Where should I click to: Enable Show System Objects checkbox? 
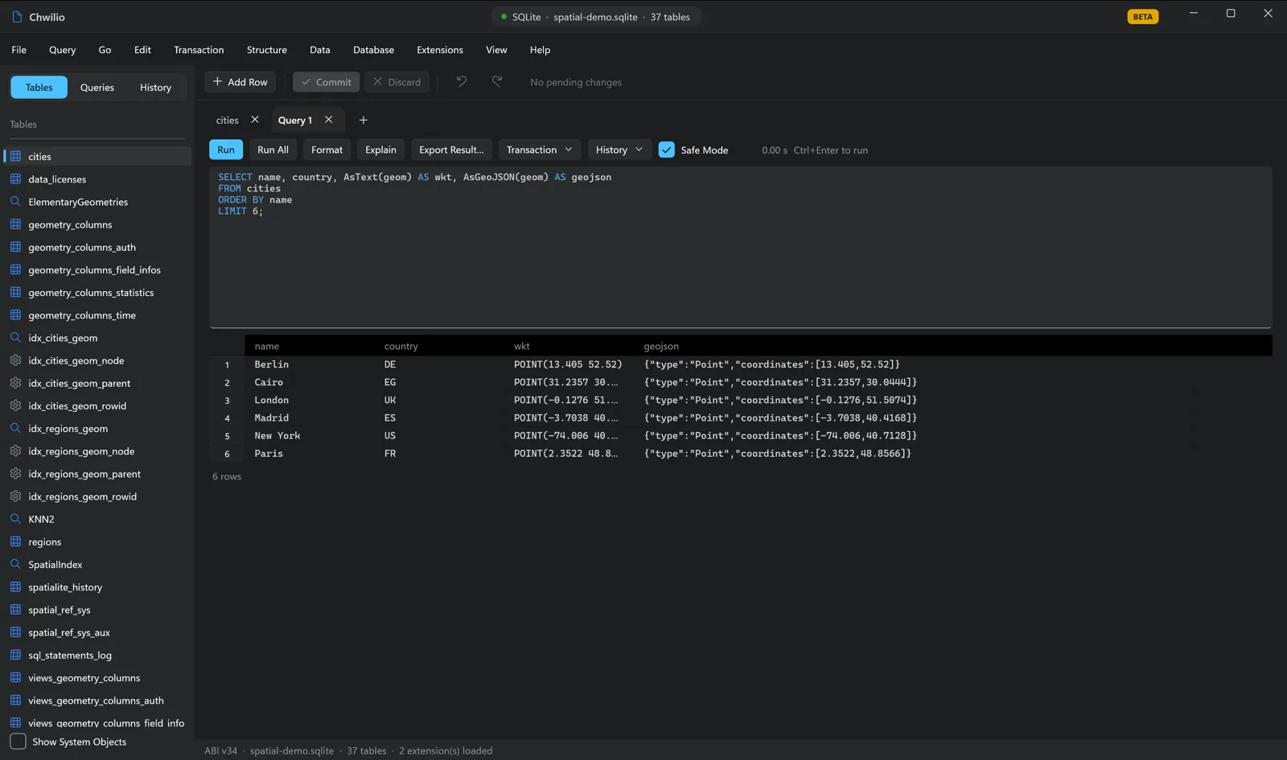(x=18, y=742)
